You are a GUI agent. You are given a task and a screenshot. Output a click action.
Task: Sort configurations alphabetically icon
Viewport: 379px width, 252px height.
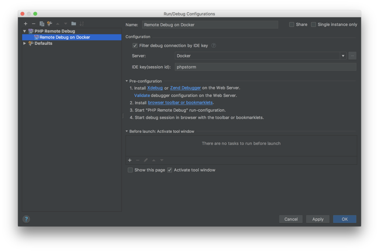coord(82,24)
